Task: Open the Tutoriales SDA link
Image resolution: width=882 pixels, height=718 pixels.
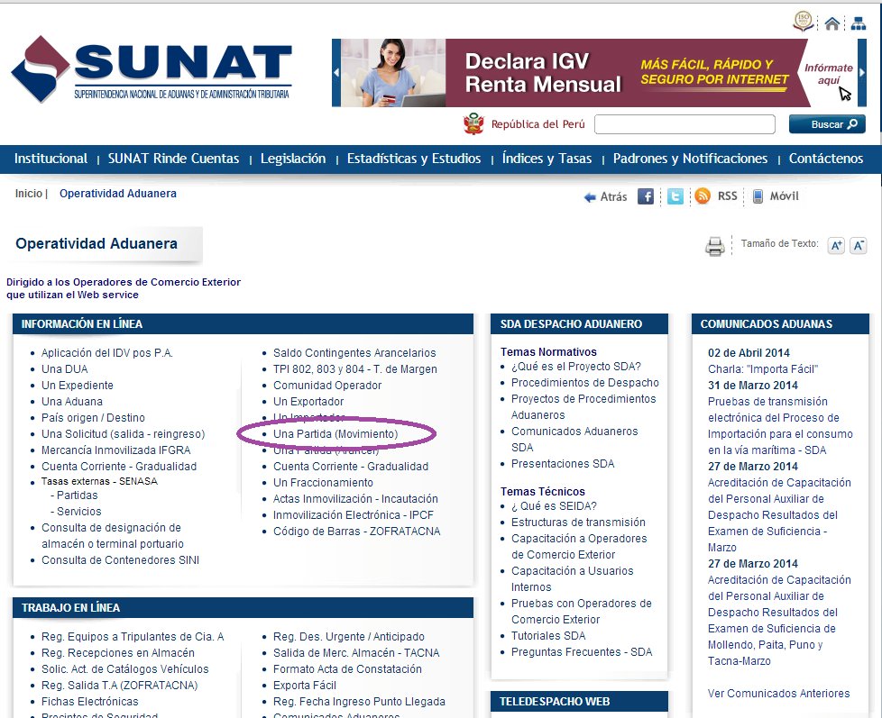Action: tap(548, 635)
